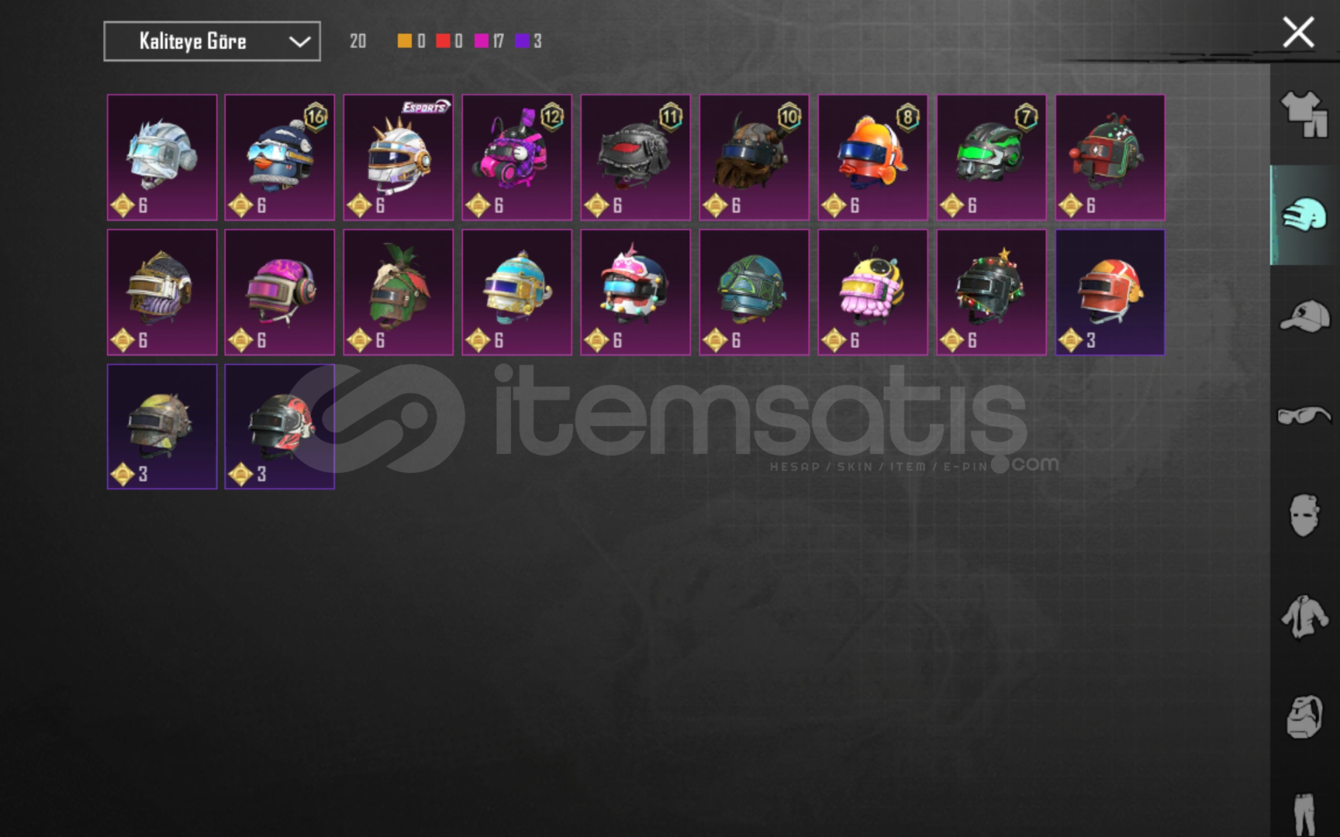Open the sunglasses category icon
Viewport: 1340px width, 837px height.
click(1304, 415)
